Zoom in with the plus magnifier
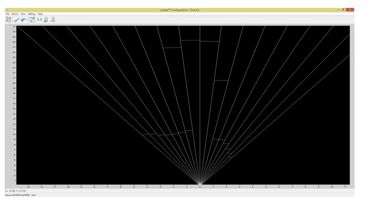376x211 pixels. point(46,20)
